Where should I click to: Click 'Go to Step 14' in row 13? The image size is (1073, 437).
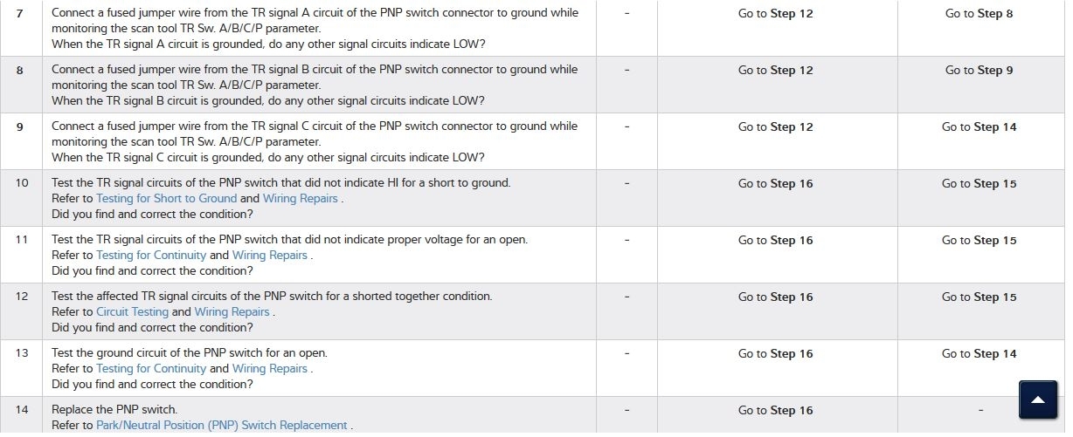click(x=979, y=354)
